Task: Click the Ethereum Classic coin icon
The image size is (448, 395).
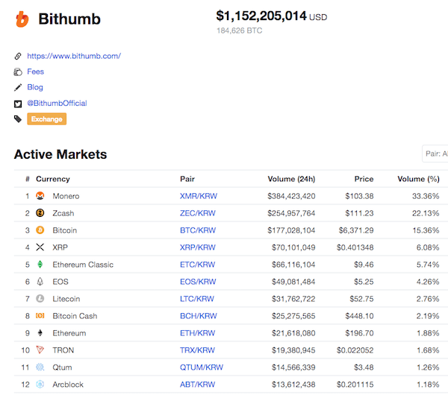Action: [x=40, y=265]
